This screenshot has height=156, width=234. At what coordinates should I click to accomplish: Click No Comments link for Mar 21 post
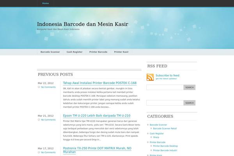[48, 120]
